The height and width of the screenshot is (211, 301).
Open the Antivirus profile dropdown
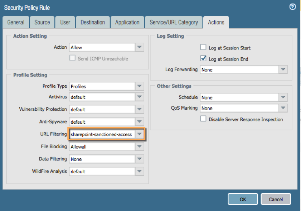point(139,97)
